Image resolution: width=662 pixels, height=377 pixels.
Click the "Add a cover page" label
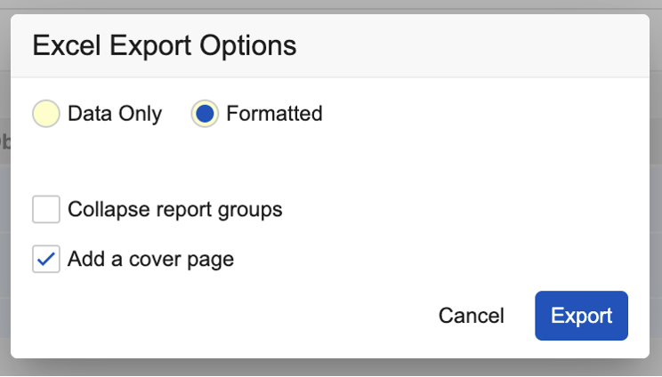point(150,260)
